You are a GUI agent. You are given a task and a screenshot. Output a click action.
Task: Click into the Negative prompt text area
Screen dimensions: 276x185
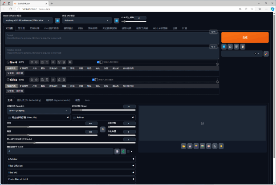click(x=112, y=53)
